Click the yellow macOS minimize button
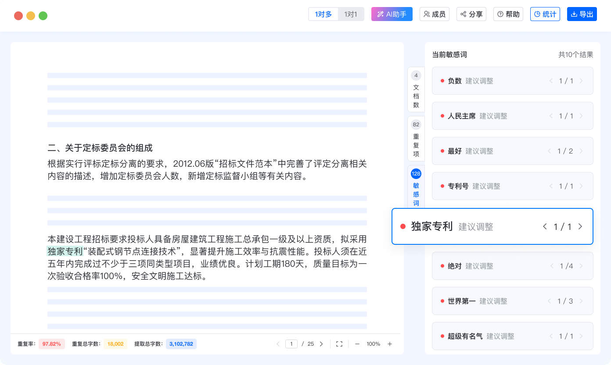The image size is (611, 365). (31, 16)
